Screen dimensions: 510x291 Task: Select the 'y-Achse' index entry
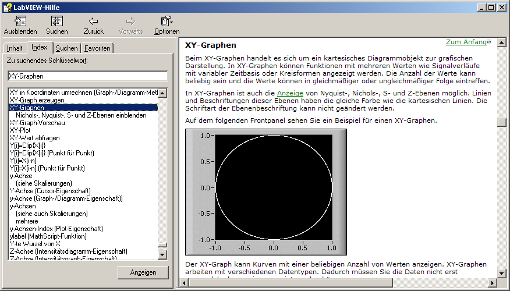[x=83, y=176]
